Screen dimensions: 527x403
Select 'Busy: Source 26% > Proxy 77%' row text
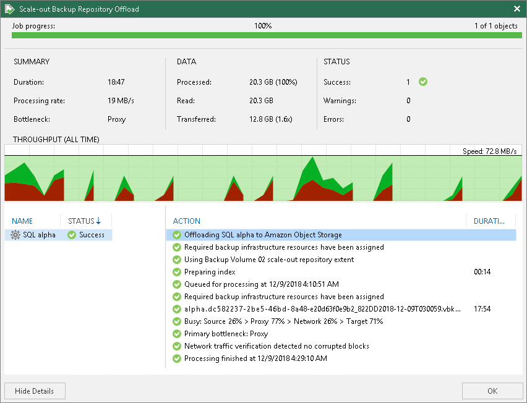pyautogui.click(x=284, y=321)
